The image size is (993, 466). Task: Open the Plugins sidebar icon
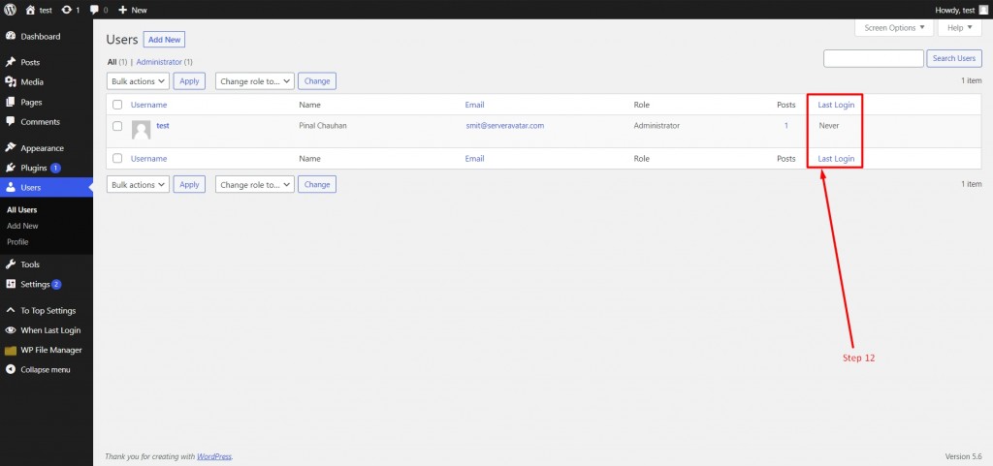[x=10, y=169]
